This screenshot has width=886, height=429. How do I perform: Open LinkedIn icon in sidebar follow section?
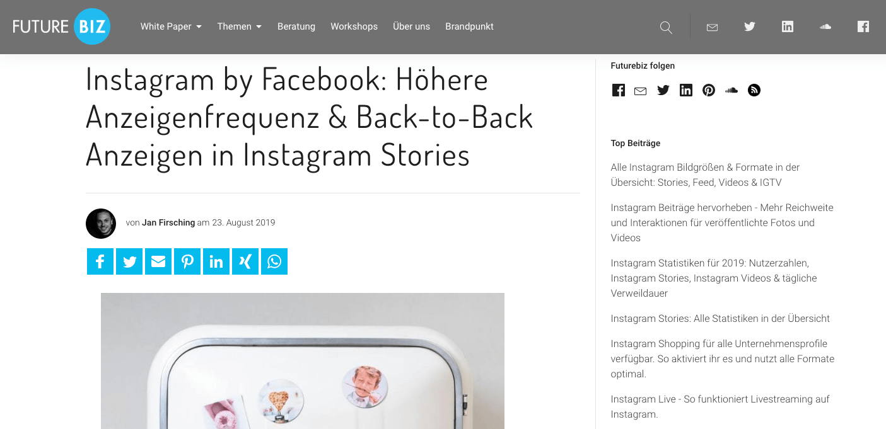686,90
